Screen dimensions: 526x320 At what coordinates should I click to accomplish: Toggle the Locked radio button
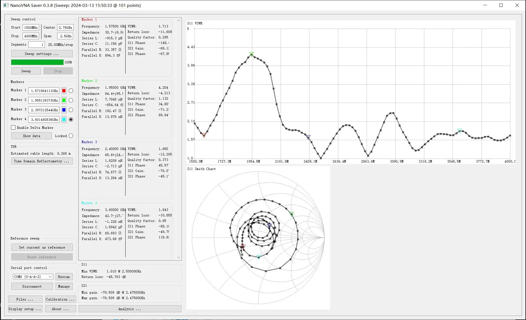click(71, 136)
